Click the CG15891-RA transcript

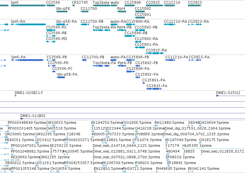tap(140, 47)
